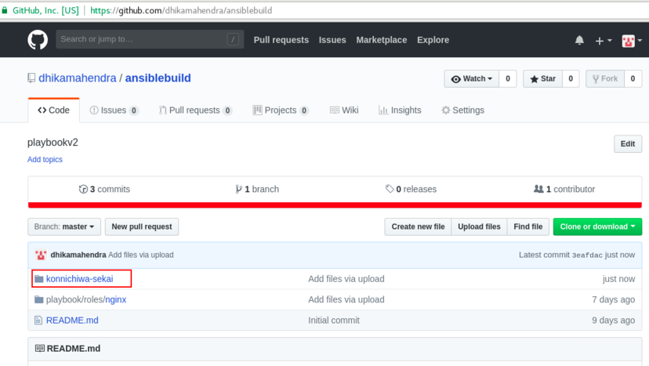Viewport: 649px width, 366px height.
Task: Click the README.md file icon
Action: click(38, 321)
